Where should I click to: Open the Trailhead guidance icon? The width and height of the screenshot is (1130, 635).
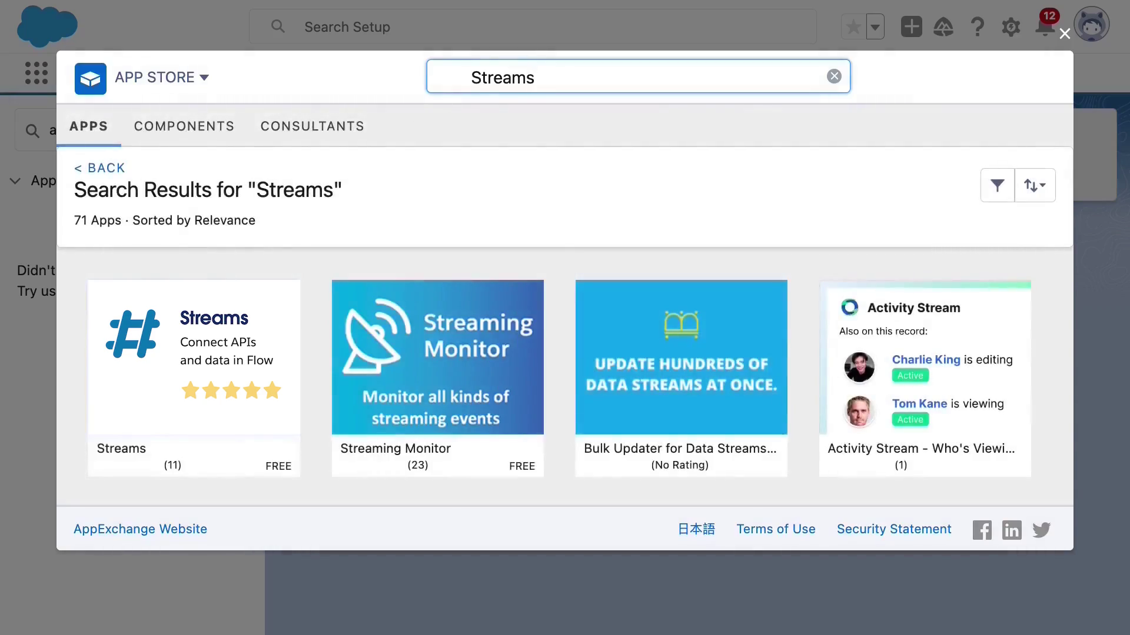(x=943, y=26)
